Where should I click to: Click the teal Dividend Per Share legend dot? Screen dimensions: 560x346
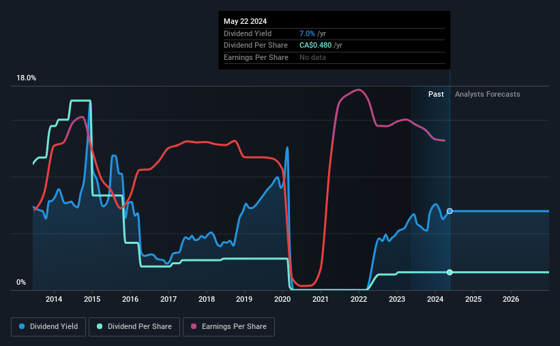100,326
